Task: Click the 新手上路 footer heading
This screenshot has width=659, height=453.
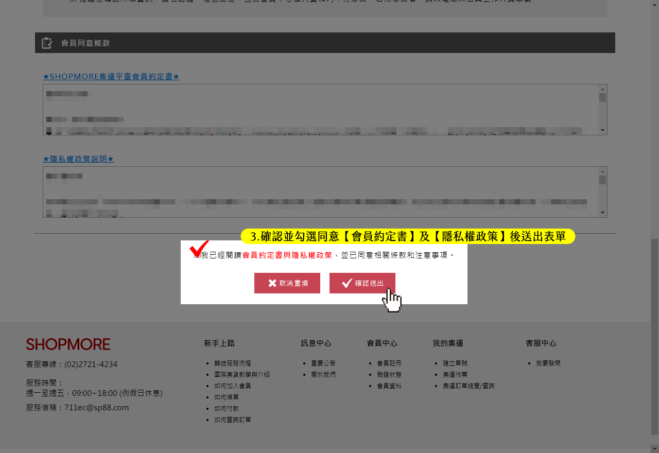Action: pyautogui.click(x=219, y=343)
